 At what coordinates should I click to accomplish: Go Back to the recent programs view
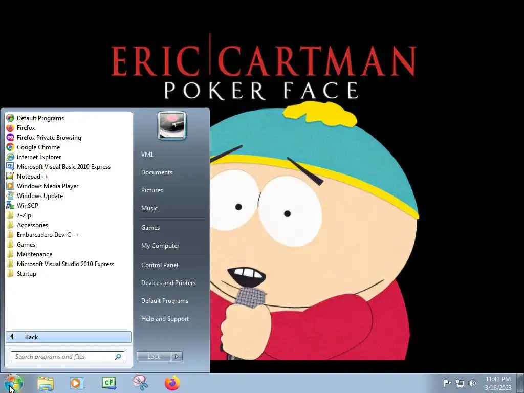[69, 337]
